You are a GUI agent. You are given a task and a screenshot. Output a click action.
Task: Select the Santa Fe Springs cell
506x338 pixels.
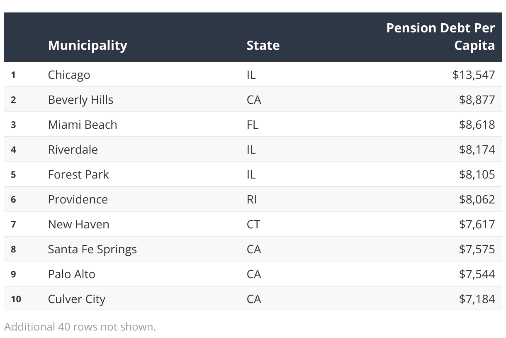pyautogui.click(x=92, y=249)
